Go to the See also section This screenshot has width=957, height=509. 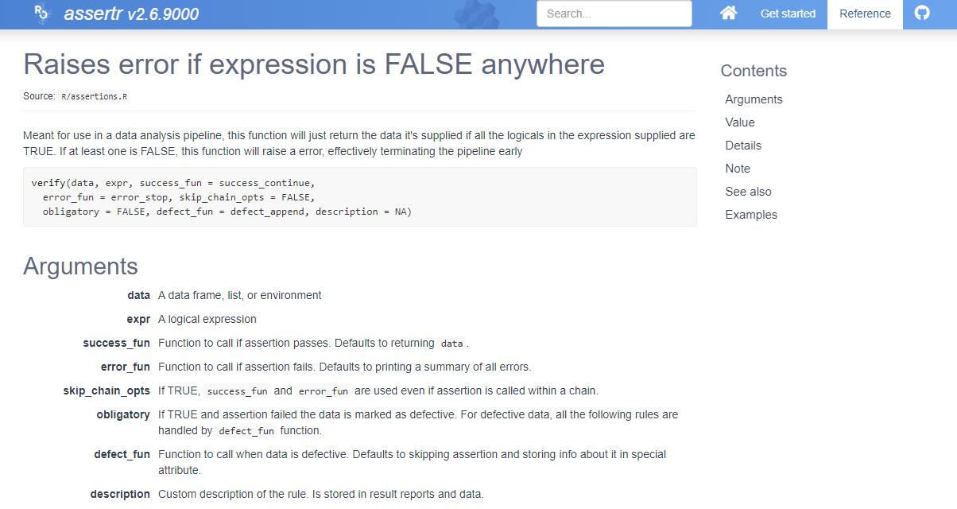click(x=748, y=191)
